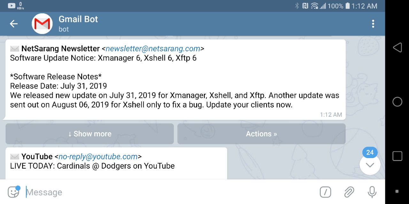
Task: Tap the 24 unread messages badge
Action: click(370, 152)
